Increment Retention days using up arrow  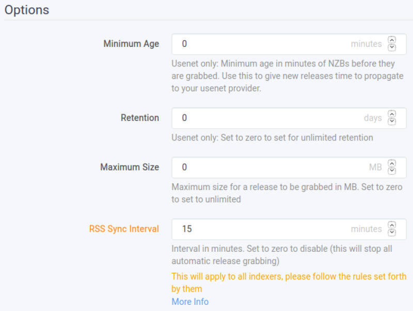tap(392, 114)
